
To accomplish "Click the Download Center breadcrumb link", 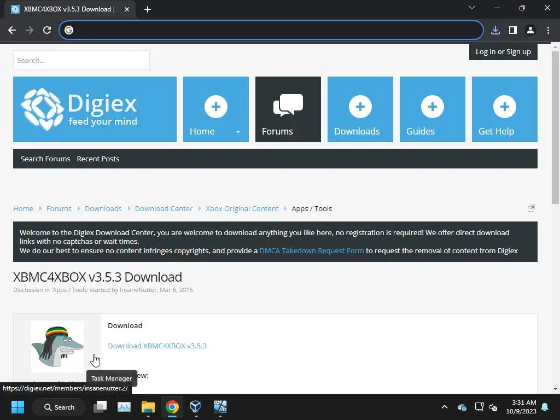I will (x=164, y=208).
